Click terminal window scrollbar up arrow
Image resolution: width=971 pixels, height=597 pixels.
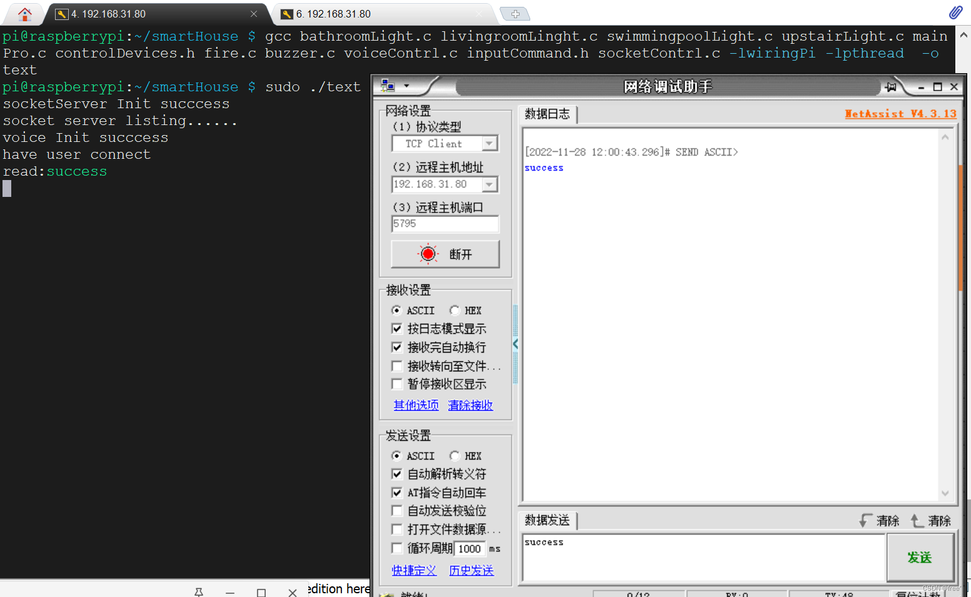pos(964,36)
